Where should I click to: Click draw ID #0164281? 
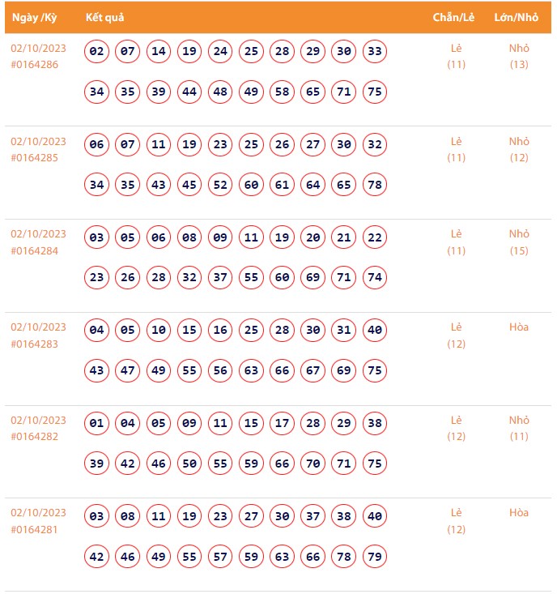click(x=35, y=529)
